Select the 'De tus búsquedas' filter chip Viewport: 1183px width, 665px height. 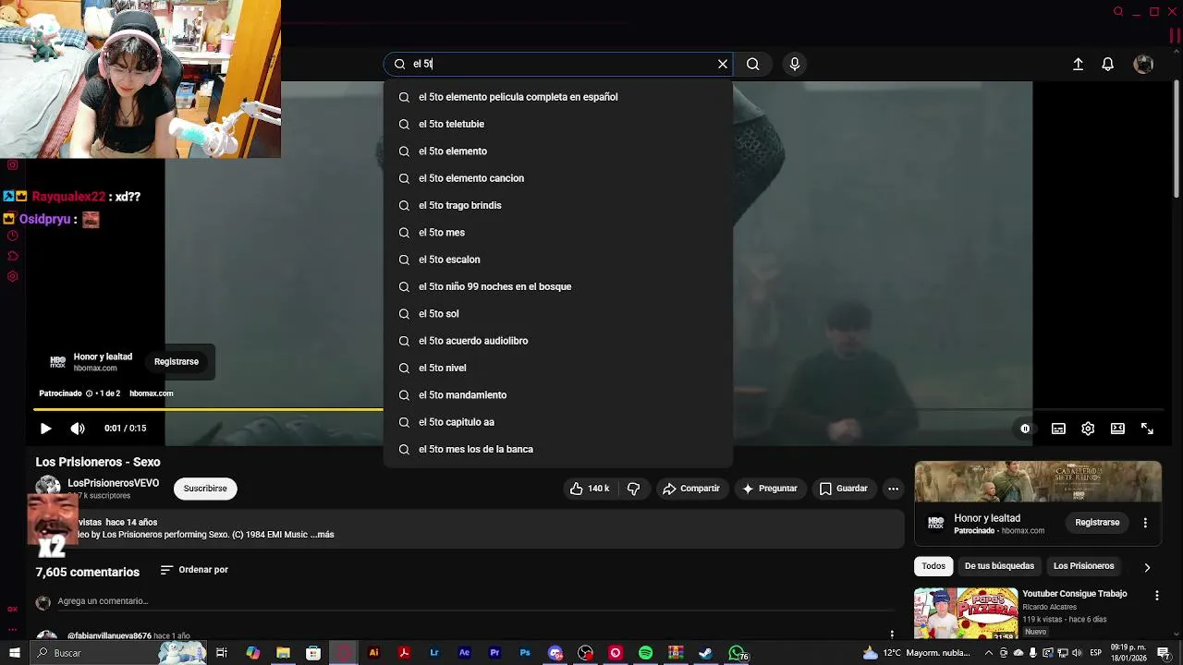(x=999, y=566)
